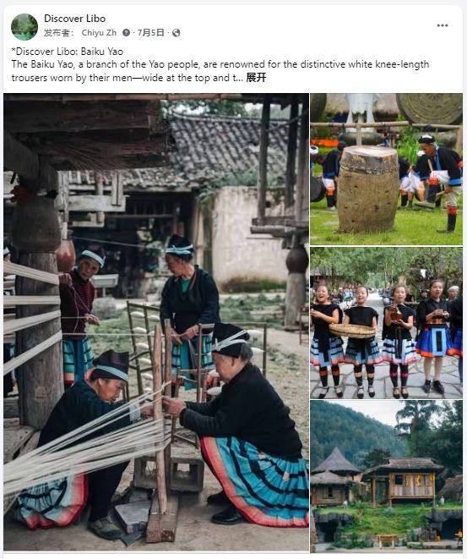The height and width of the screenshot is (559, 467).
Task: Open publisher Chiyu Zh's profile
Action: (99, 33)
